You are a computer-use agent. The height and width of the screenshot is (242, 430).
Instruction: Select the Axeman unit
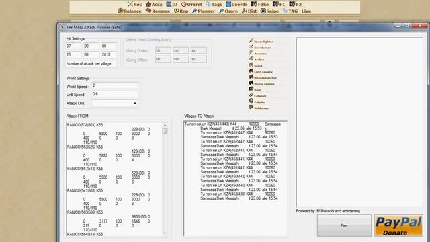pyautogui.click(x=257, y=53)
